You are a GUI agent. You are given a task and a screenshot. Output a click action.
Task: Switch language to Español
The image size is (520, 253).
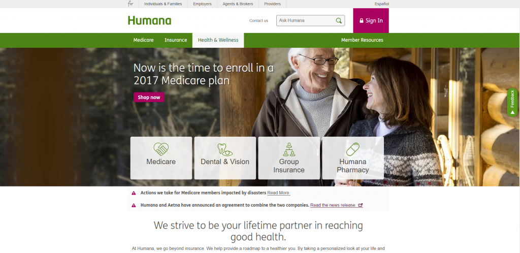click(382, 4)
